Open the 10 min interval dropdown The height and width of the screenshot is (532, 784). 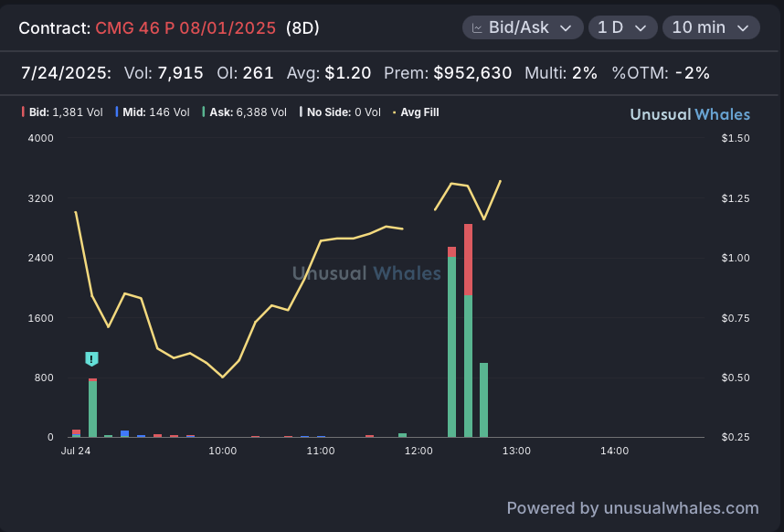click(x=711, y=27)
